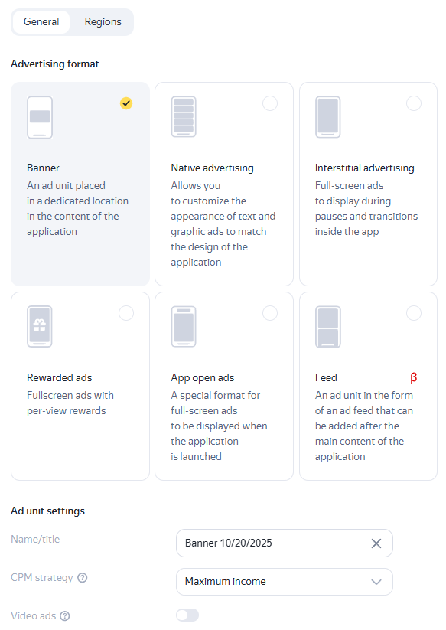Image resolution: width=446 pixels, height=630 pixels.
Task: Select the Rewarded ads radio button
Action: coord(126,313)
